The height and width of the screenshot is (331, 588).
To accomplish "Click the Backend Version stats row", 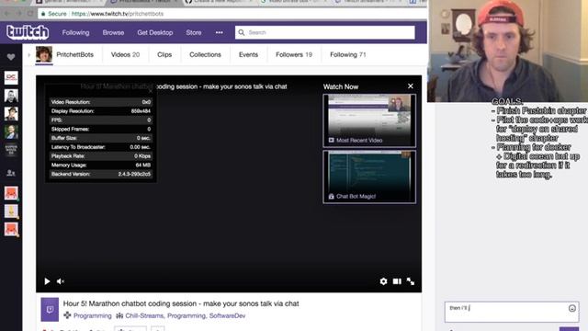I will click(x=101, y=174).
